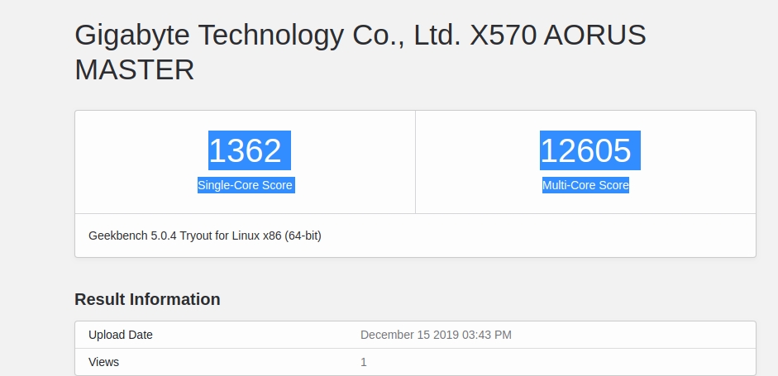Click the word "MASTER" on the title's second line
Image resolution: width=778 pixels, height=376 pixels.
tap(134, 69)
